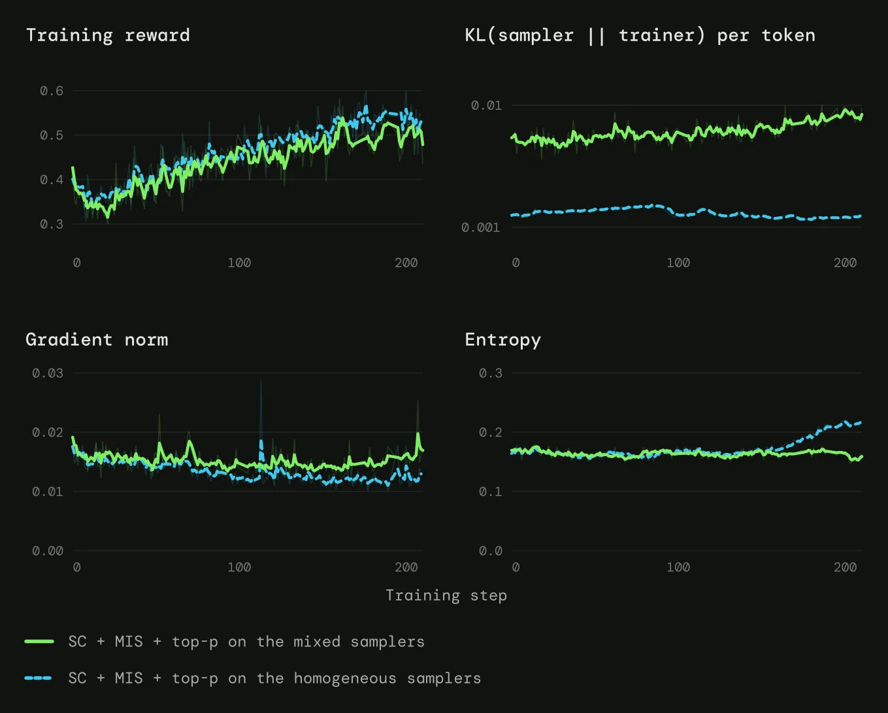Click the "Training reward" chart title

[x=108, y=35]
